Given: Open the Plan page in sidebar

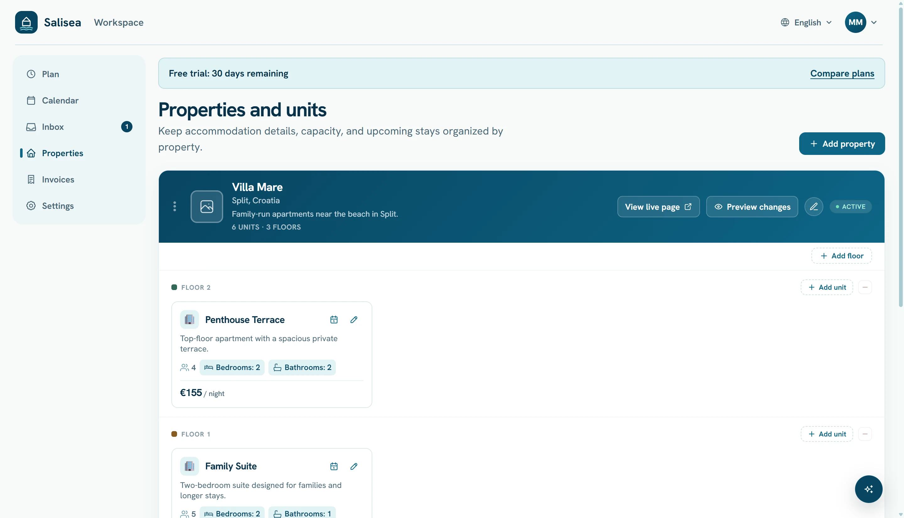Looking at the screenshot, I should pyautogui.click(x=79, y=74).
